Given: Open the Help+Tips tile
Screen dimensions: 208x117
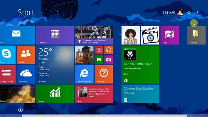Looking at the screenshot, I should [104, 74].
